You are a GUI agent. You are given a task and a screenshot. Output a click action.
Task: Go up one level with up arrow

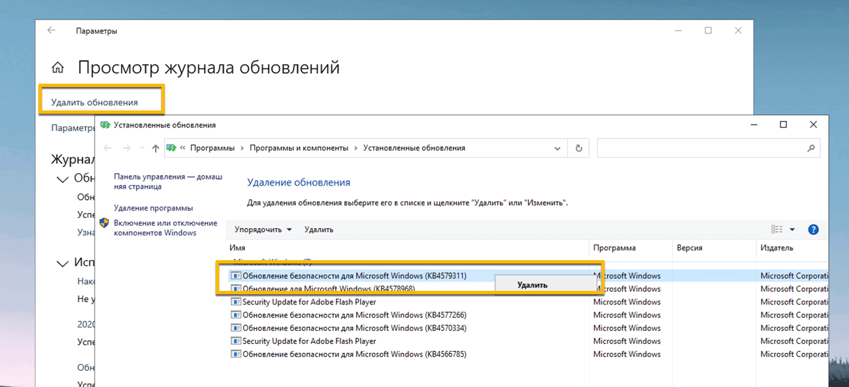click(x=156, y=148)
